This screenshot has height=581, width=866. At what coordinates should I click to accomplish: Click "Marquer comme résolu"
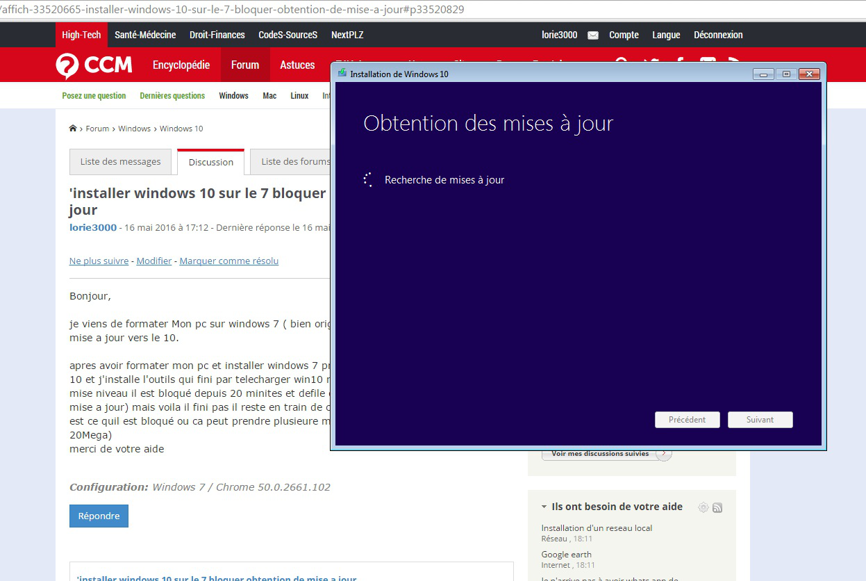[x=229, y=261]
